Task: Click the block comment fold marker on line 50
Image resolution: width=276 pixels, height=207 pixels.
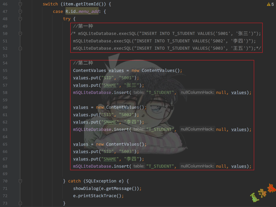Action: pos(20,34)
